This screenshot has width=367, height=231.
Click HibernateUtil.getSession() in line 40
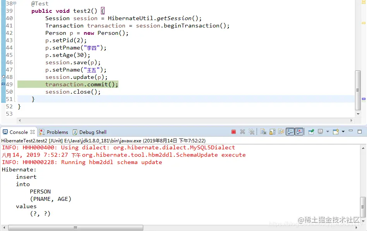[153, 18]
